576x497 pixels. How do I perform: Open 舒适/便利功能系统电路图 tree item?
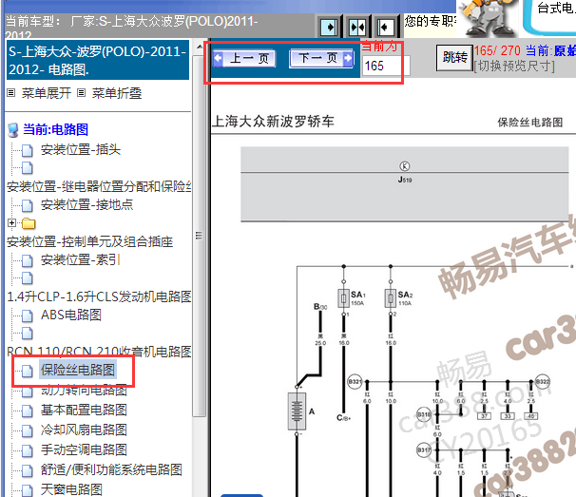pos(111,469)
